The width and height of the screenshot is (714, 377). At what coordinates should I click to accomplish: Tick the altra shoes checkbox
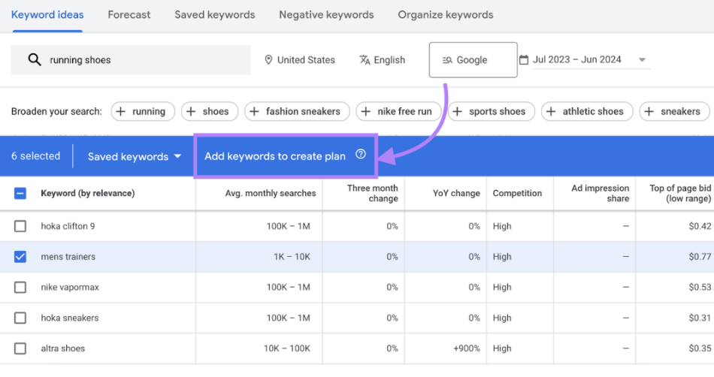(x=20, y=348)
